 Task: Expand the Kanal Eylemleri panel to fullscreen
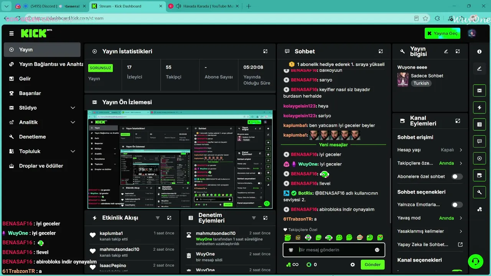click(x=458, y=121)
